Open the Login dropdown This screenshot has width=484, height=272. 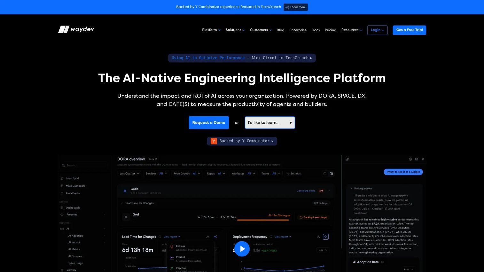[x=377, y=30]
